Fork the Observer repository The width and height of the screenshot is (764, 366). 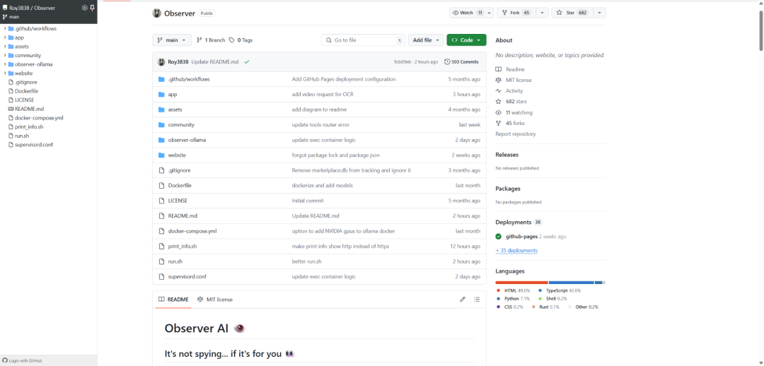click(516, 13)
